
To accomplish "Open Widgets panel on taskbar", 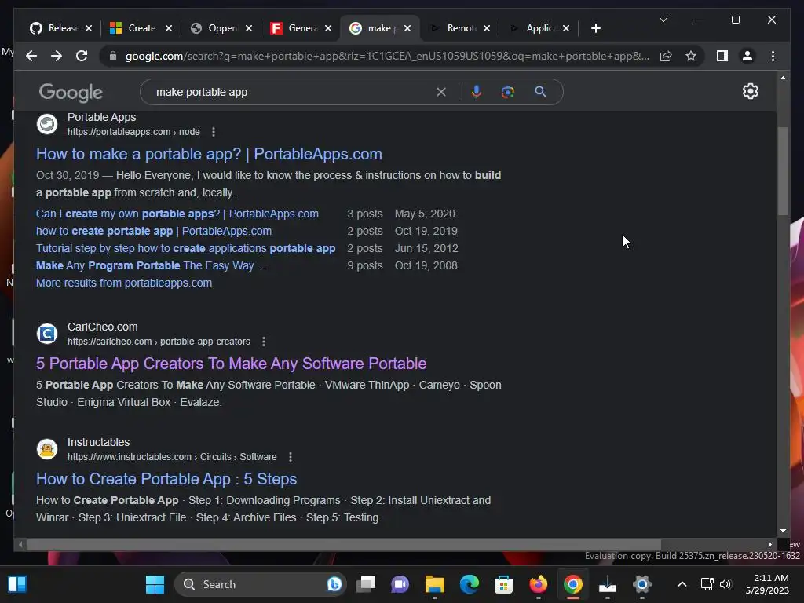I will pos(17,584).
